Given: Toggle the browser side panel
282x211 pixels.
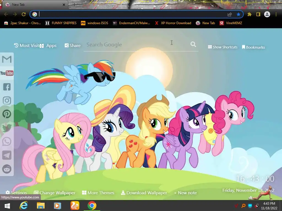Looking at the screenshot, I should click(258, 14).
